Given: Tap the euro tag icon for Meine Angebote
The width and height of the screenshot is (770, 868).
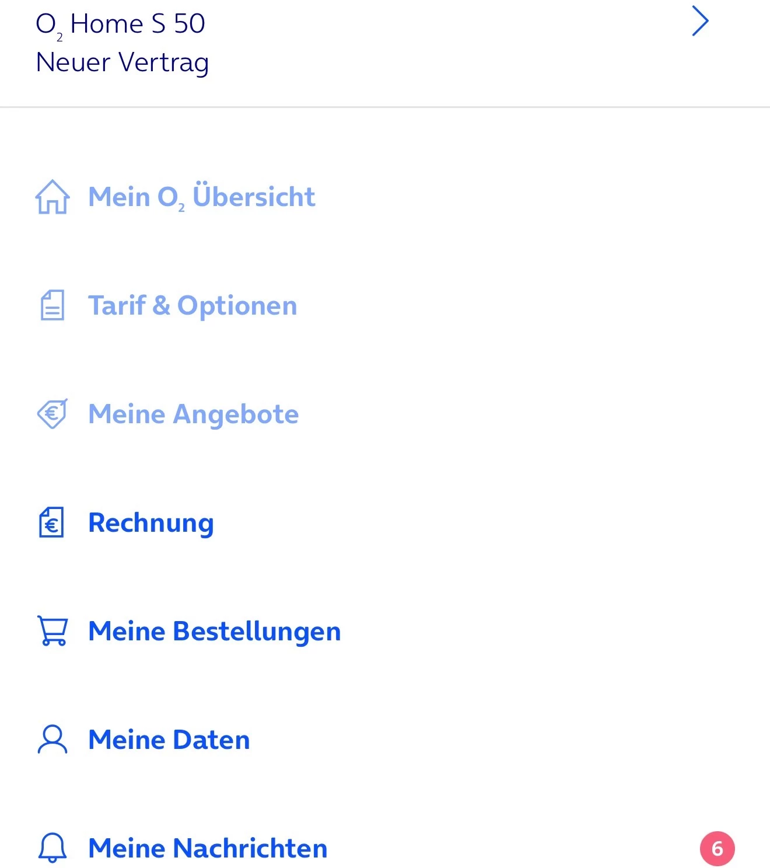Looking at the screenshot, I should click(52, 414).
